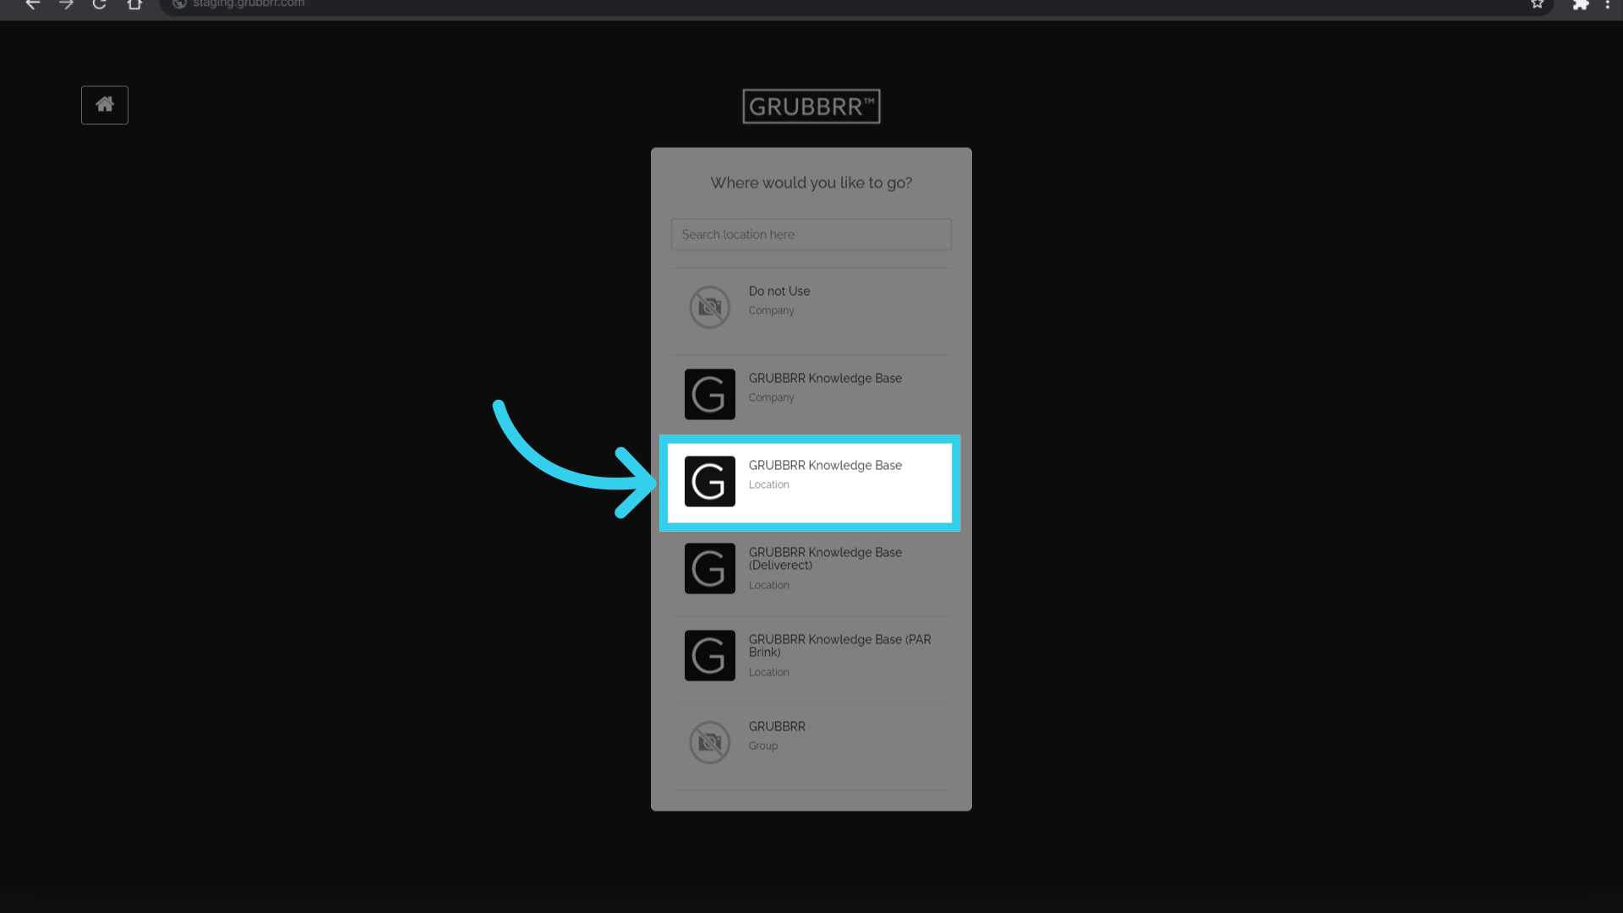
Task: Click G logo of Deliverect location
Action: tap(710, 568)
